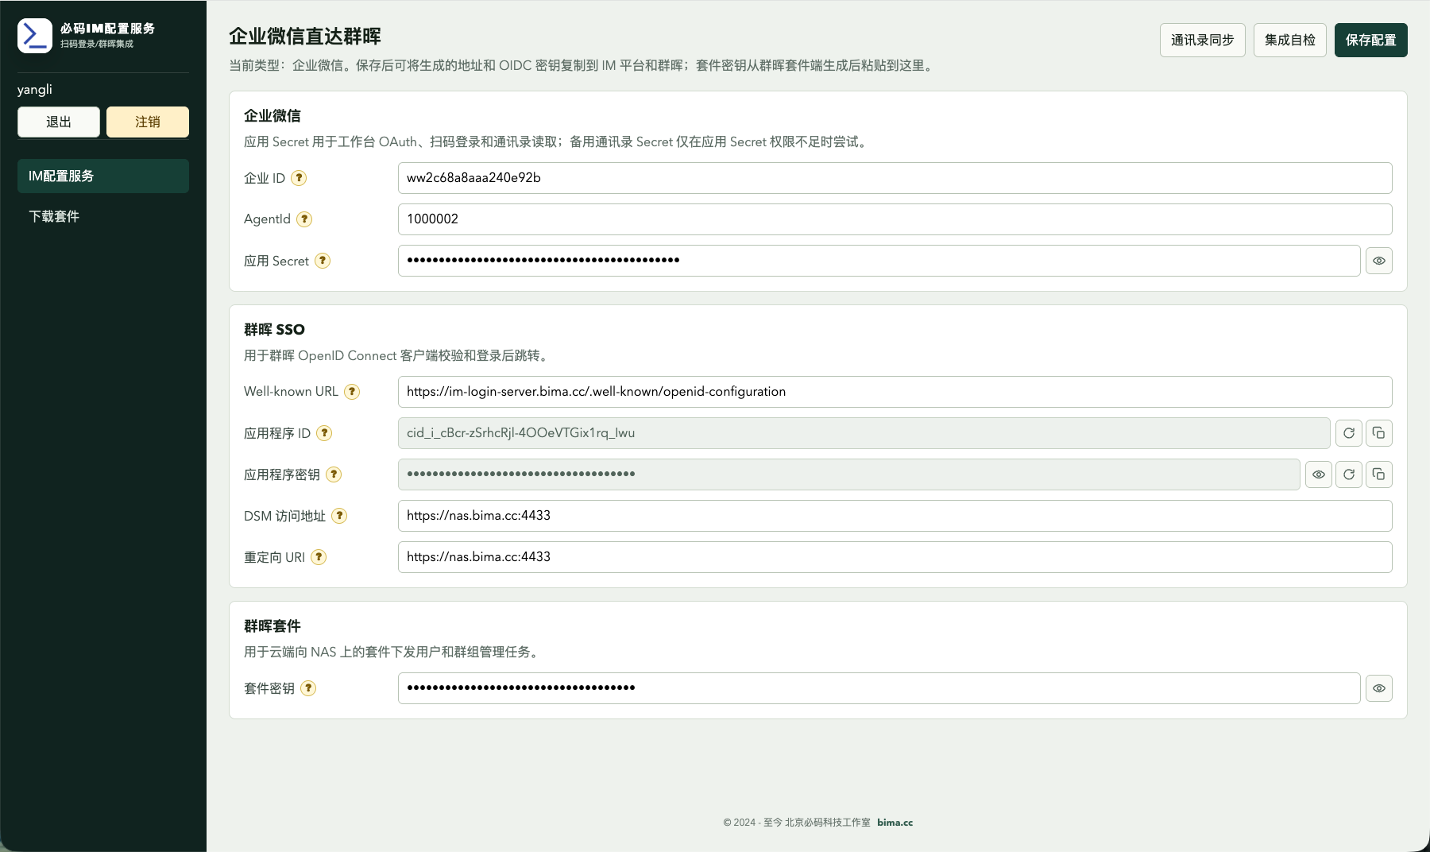Open help icon beside 应用 Secret
Image resolution: width=1430 pixels, height=852 pixels.
point(323,261)
